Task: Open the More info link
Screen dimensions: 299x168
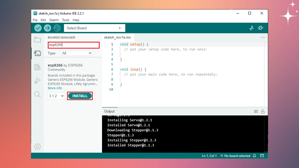Action: 55,88
